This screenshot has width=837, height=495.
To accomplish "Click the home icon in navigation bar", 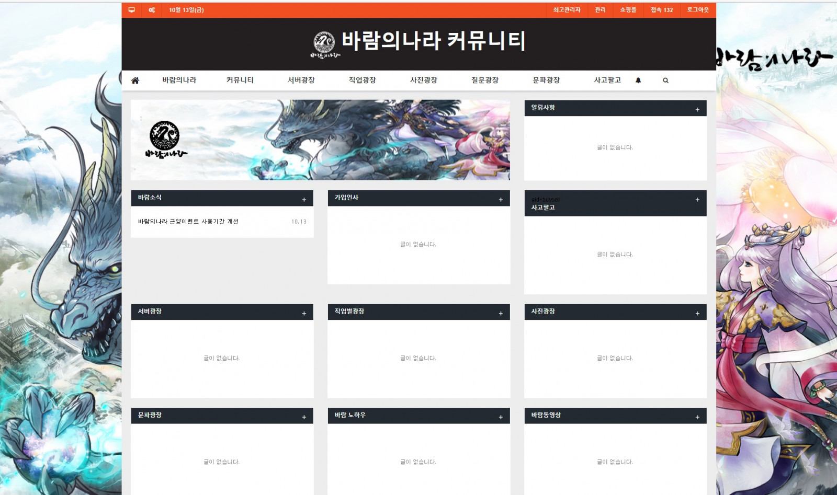I will (x=135, y=80).
